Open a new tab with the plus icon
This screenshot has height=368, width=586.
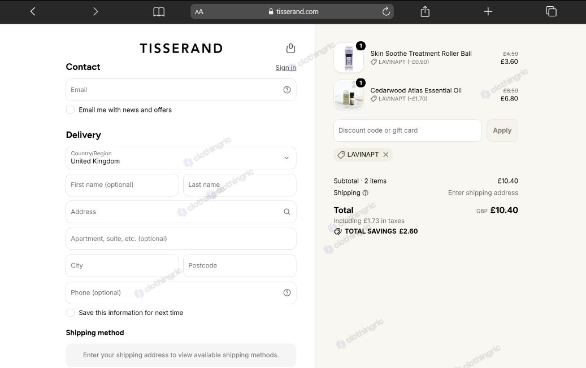click(x=488, y=11)
